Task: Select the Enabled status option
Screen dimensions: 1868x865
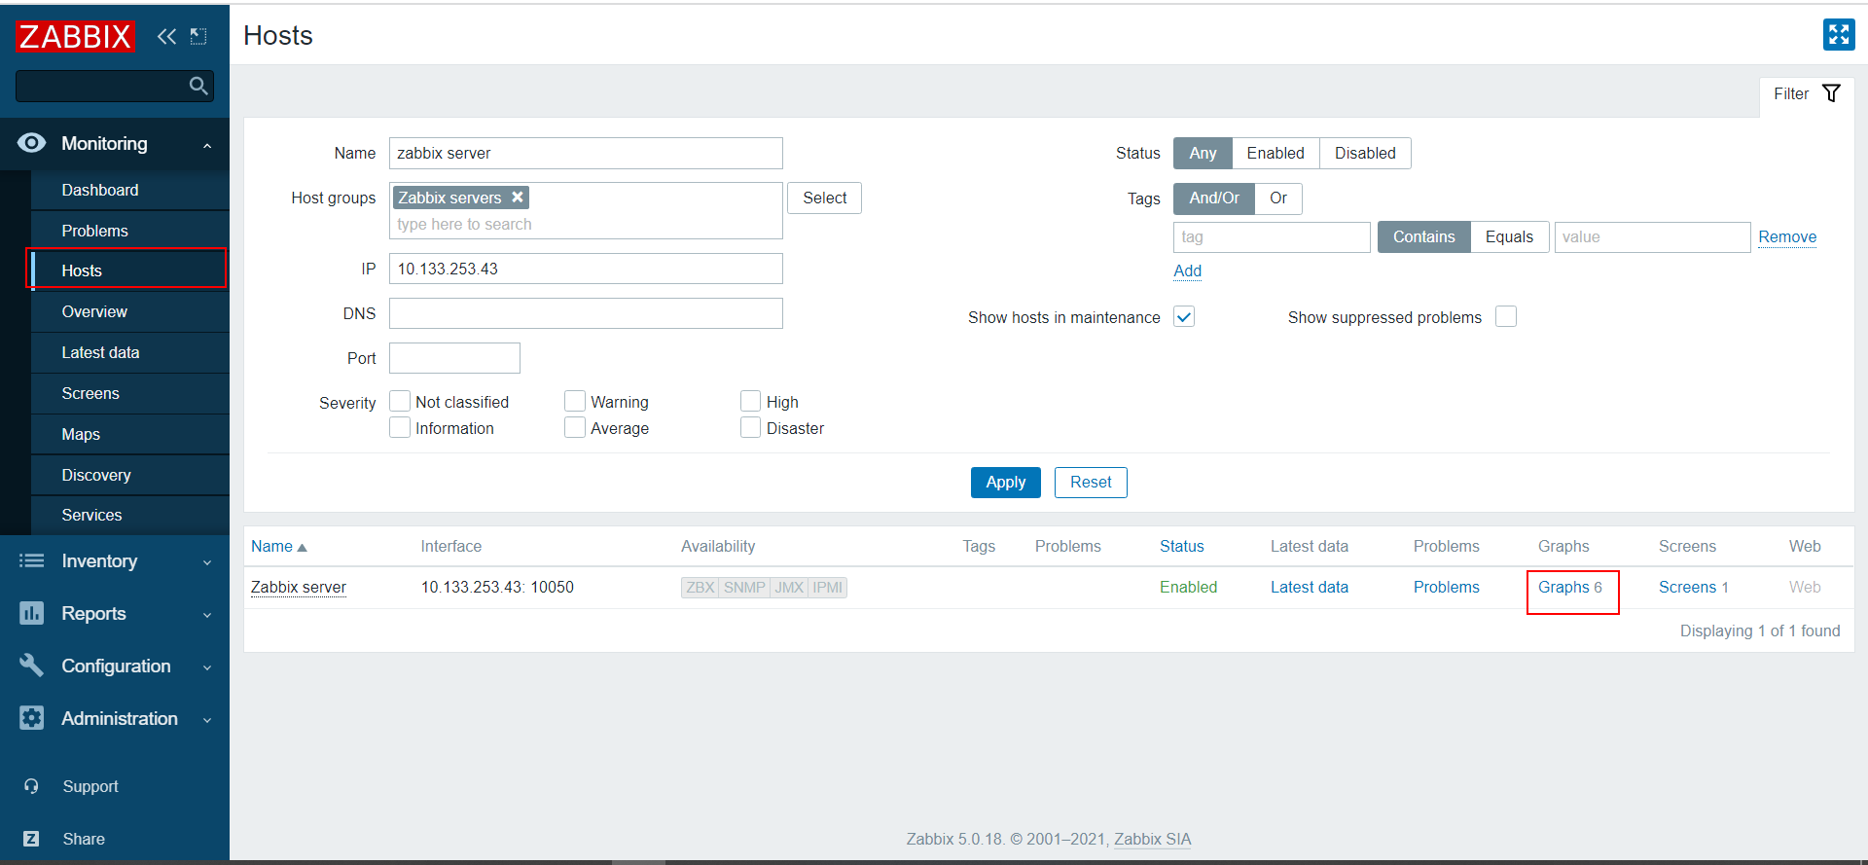Action: [1275, 153]
